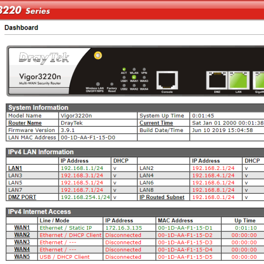The width and height of the screenshot is (264, 264).
Task: Click the System Information section header
Action: 135,108
